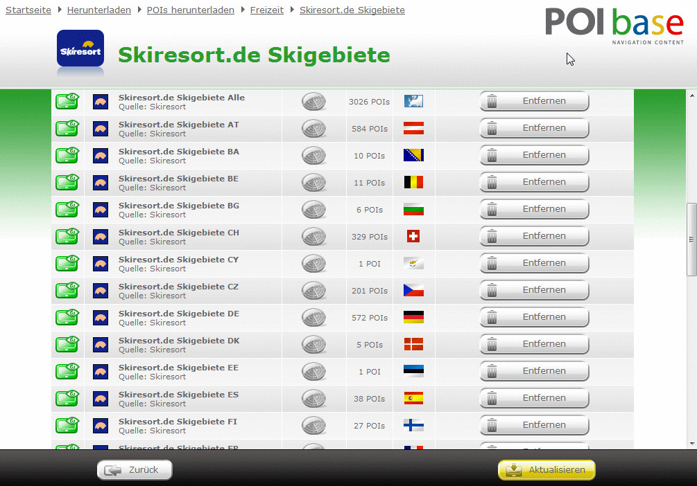Click the vertical scrollbar thumb
This screenshot has width=697, height=486.
click(x=691, y=240)
